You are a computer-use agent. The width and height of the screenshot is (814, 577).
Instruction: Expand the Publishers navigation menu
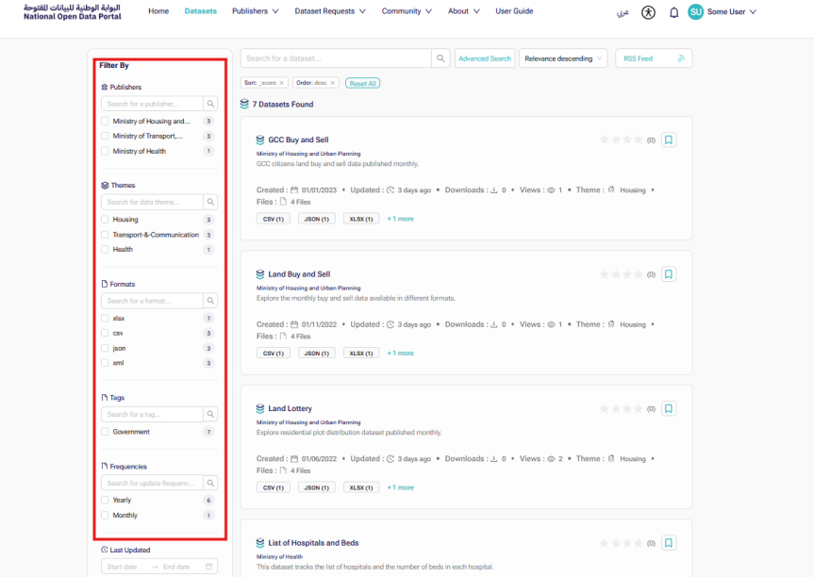256,11
